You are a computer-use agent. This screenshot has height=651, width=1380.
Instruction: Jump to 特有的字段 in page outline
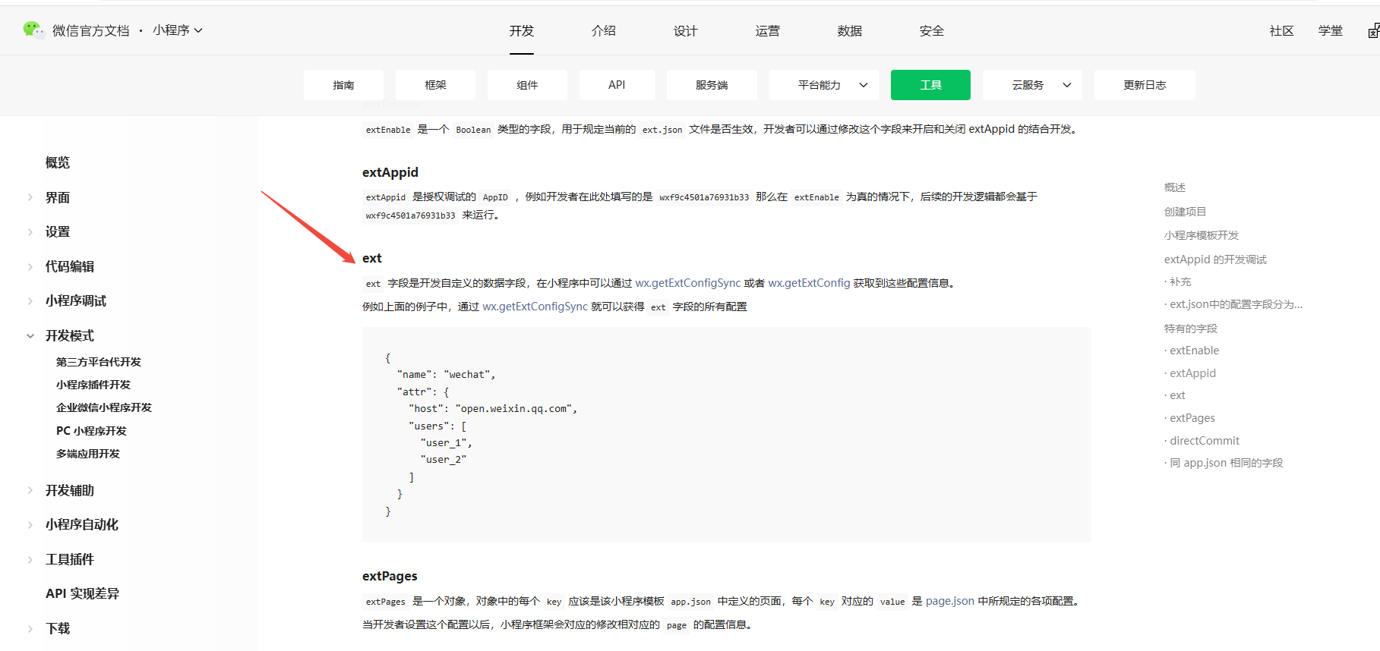point(1191,329)
